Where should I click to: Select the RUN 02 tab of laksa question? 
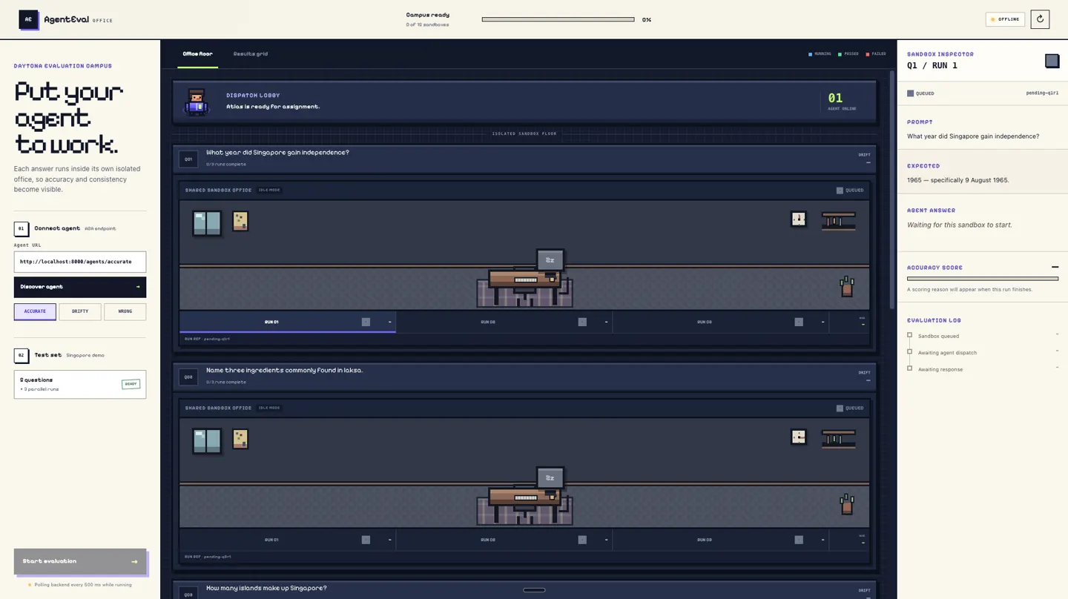coord(504,540)
